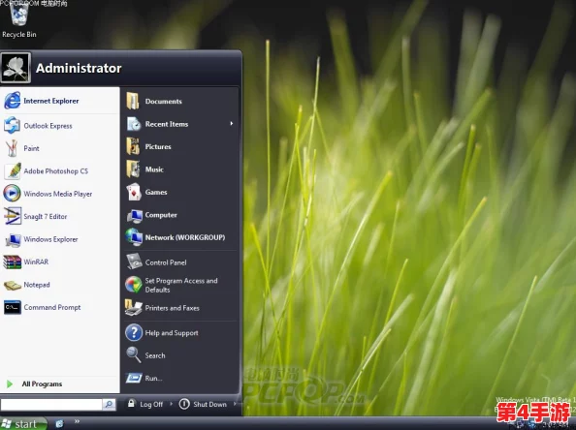
Task: Open the Recycle Bin desktop icon
Action: (x=19, y=19)
